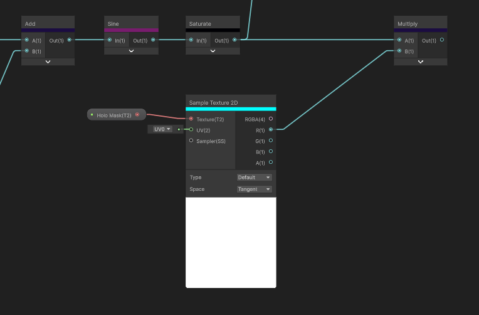
Task: Click the Sample Texture 2D R(1) output port
Action: click(271, 130)
